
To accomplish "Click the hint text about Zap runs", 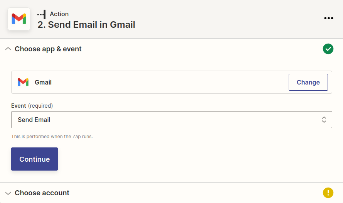I will [52, 137].
